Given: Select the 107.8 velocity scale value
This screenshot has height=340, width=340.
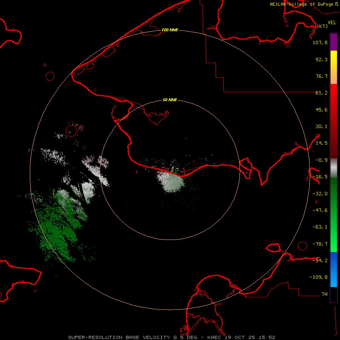Looking at the screenshot, I should (x=320, y=42).
